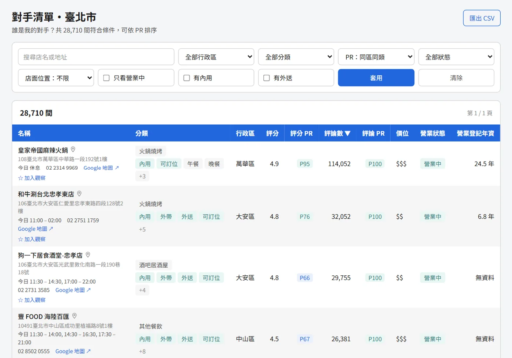
Task: Sort by 名稱 column header
Action: 24,133
